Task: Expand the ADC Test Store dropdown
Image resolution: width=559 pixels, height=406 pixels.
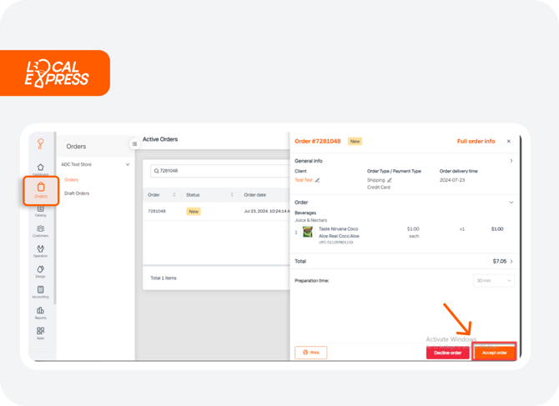Action: [x=128, y=164]
